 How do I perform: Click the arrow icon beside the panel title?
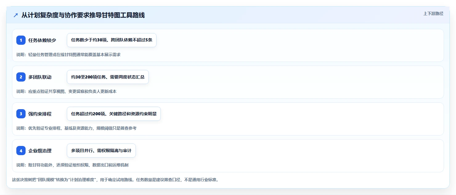[16, 15]
